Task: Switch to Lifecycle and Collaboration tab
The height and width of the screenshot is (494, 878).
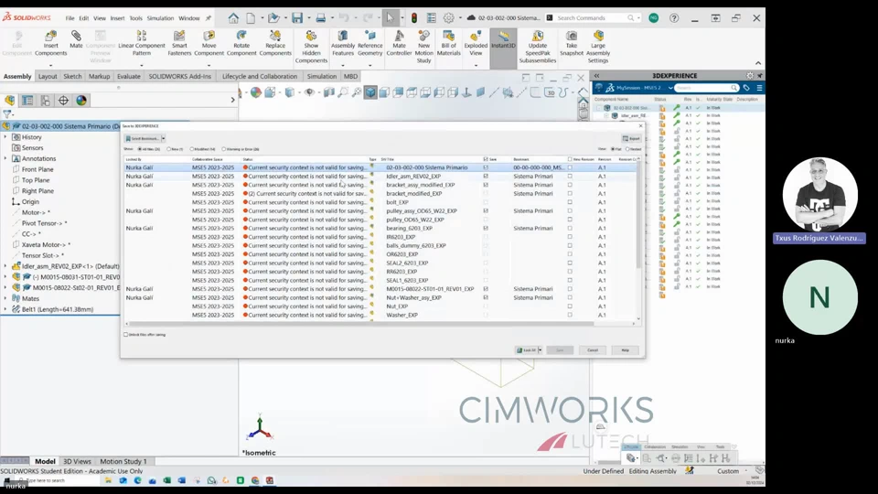Action: pos(259,76)
